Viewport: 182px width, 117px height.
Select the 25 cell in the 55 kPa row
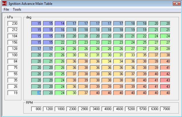point(60,74)
